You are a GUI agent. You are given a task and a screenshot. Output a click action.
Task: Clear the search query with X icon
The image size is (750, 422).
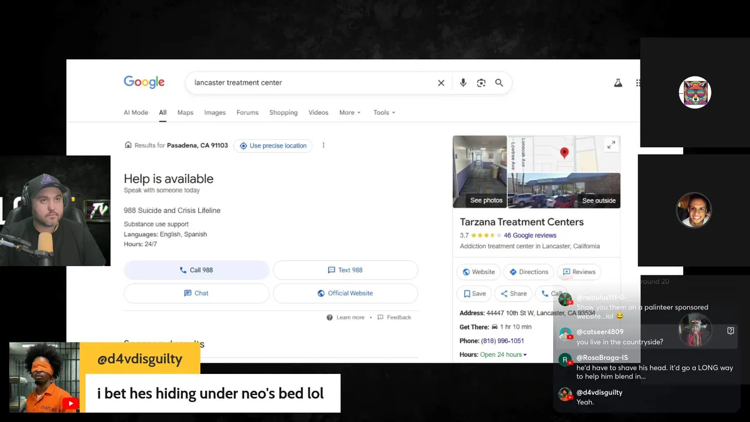pos(441,83)
